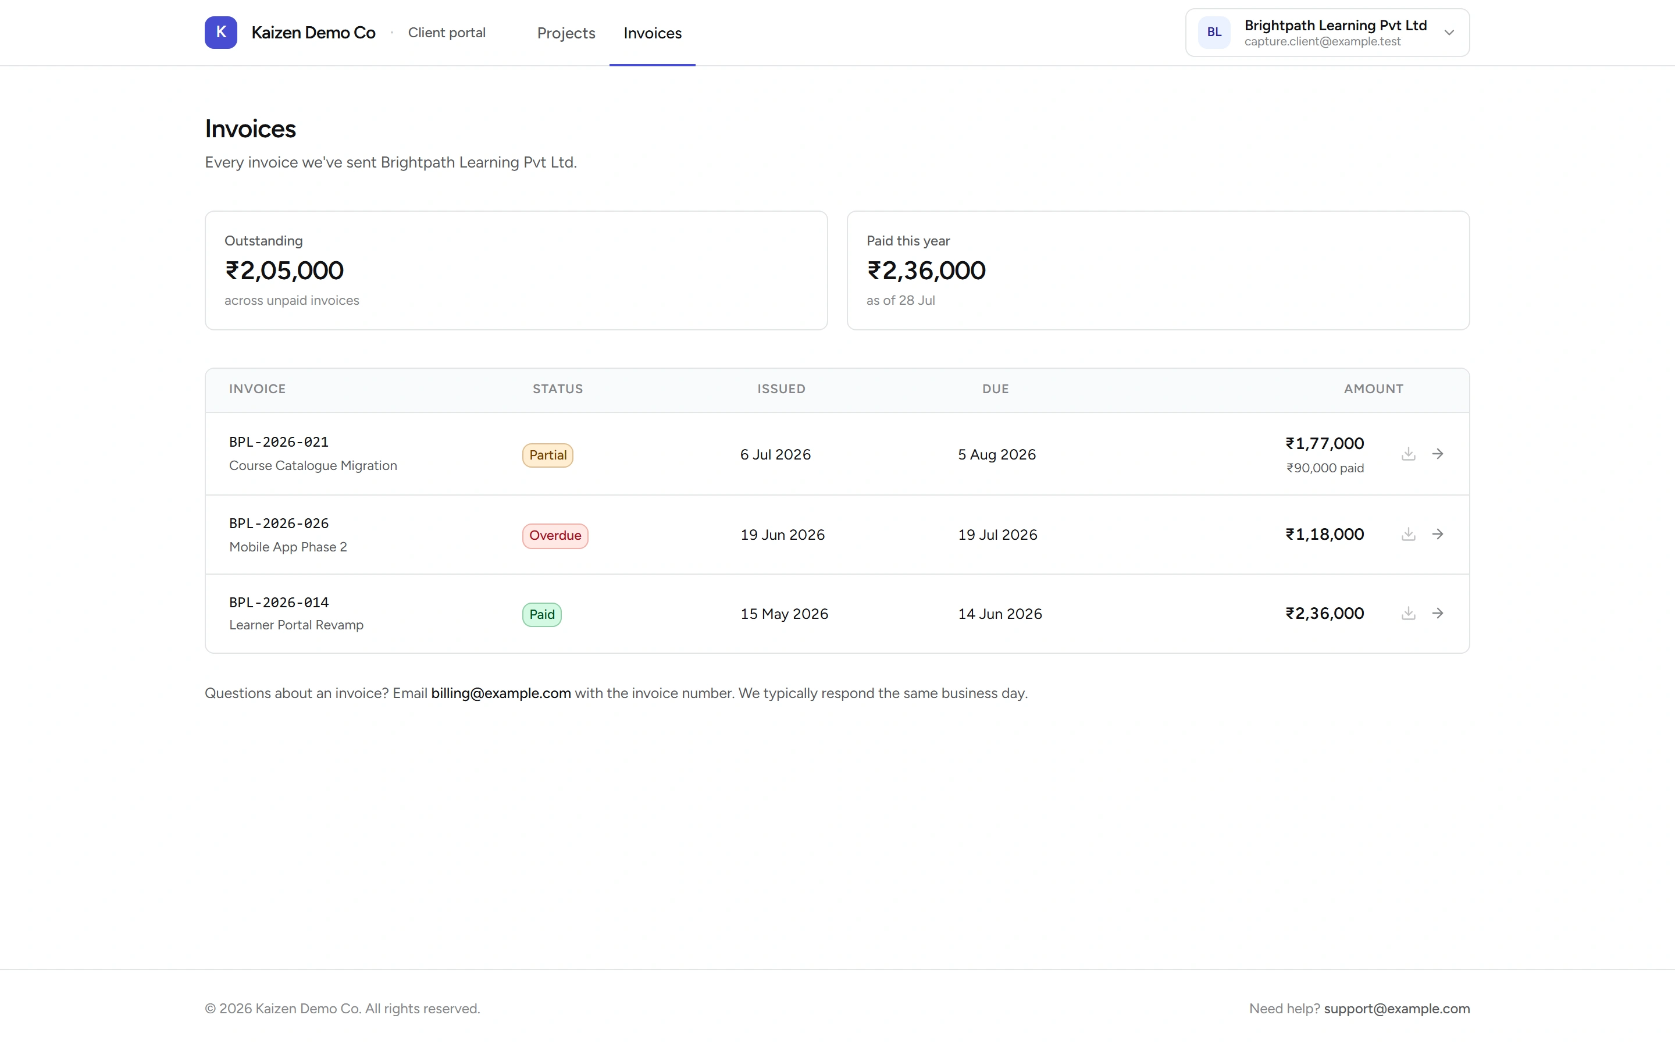Image resolution: width=1675 pixels, height=1047 pixels.
Task: Click the DUE column header
Action: (995, 389)
